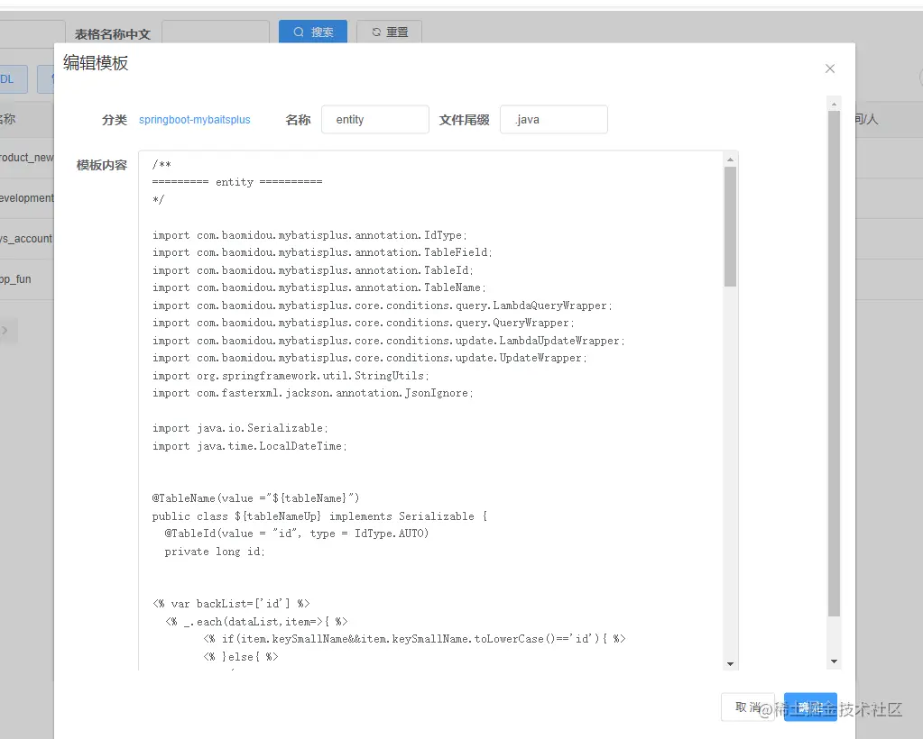Click the 'update.UpdateWrapper;' import line
The image size is (923, 739).
(x=370, y=358)
